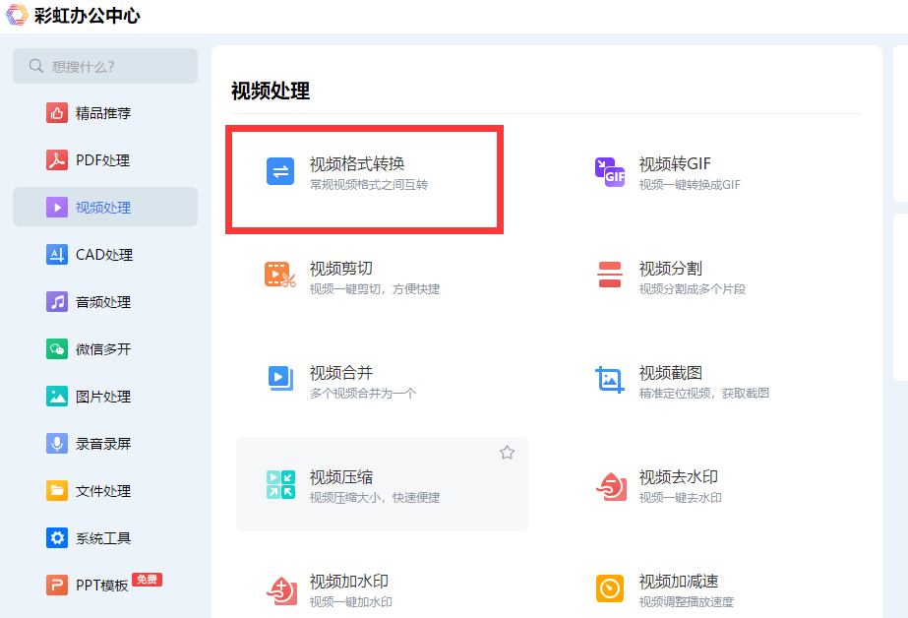This screenshot has height=618, width=908.
Task: Click description 视频分割成多个片段
Action: coord(692,289)
